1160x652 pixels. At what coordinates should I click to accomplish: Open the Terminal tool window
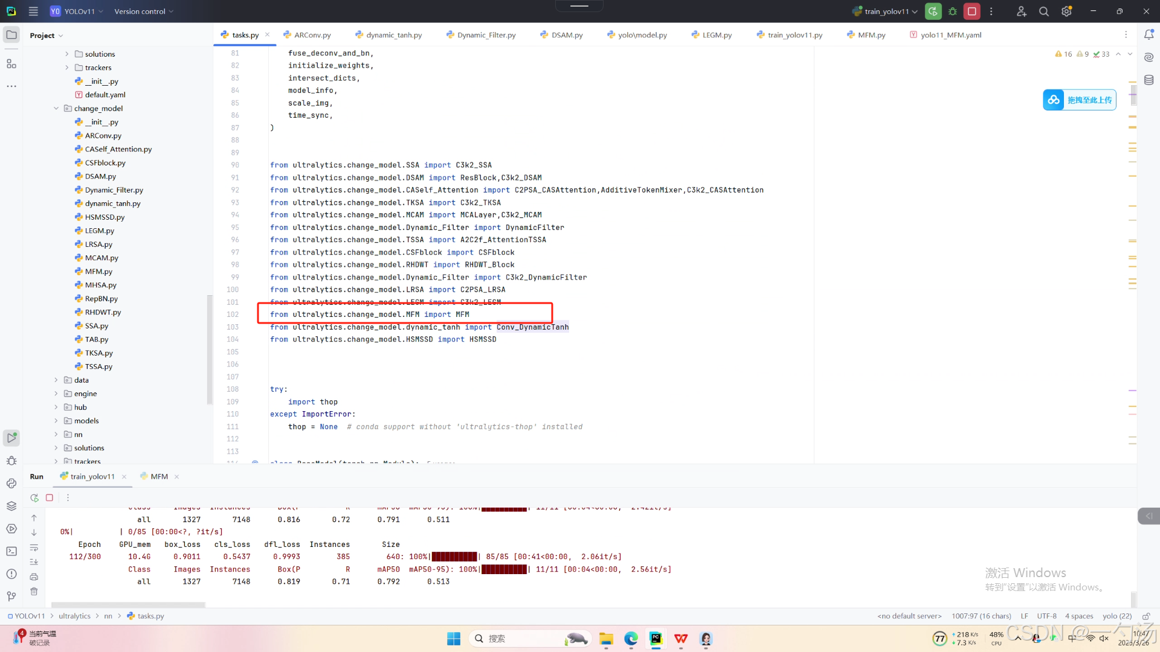11,551
